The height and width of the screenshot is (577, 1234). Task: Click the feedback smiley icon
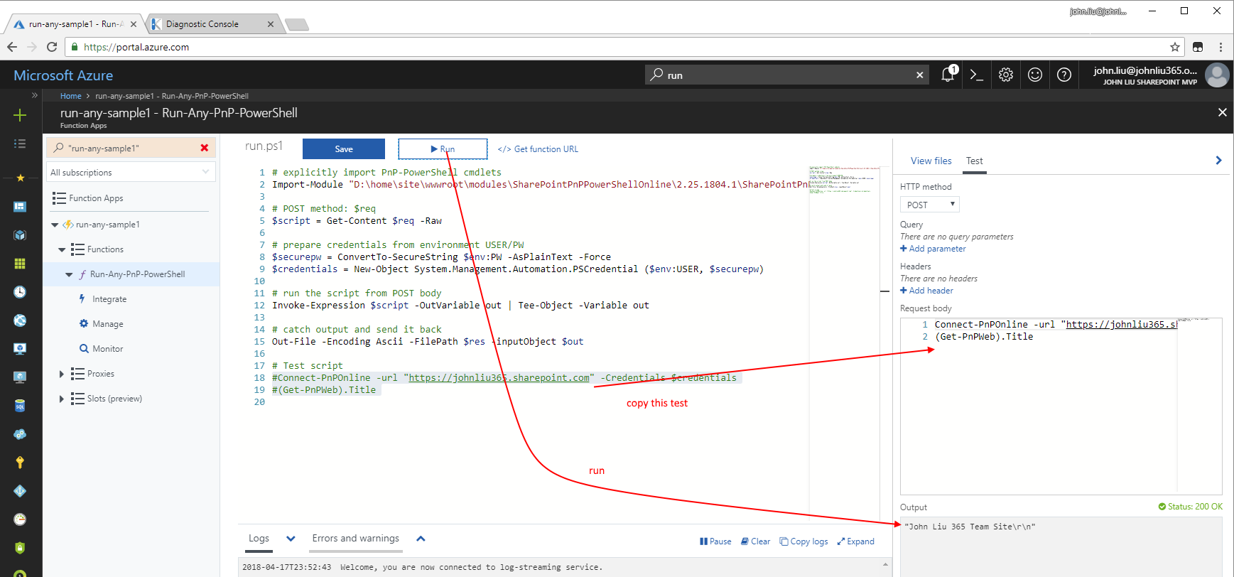pyautogui.click(x=1035, y=75)
